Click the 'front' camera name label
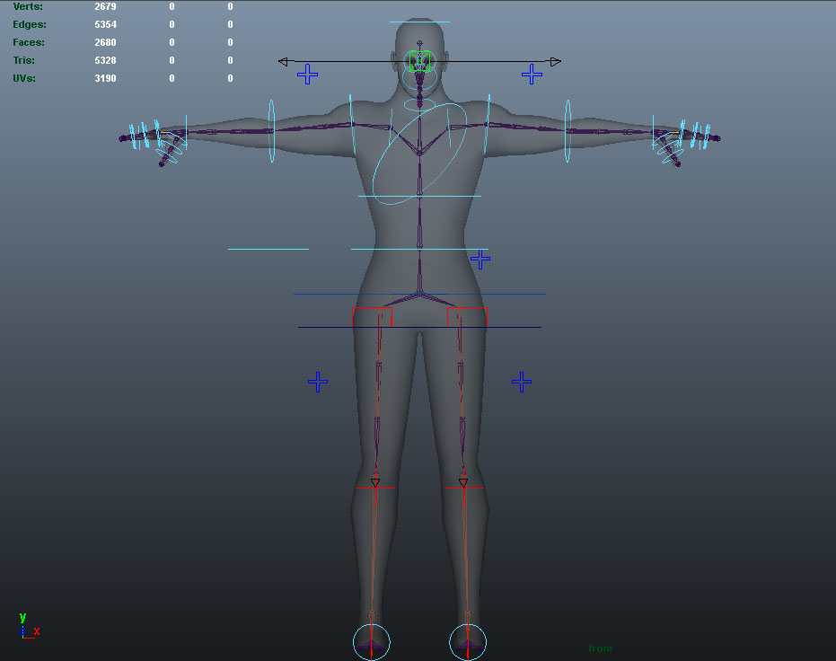Viewport: 836px width, 661px height. tap(601, 648)
